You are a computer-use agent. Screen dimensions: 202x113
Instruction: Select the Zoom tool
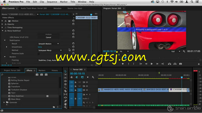pos(65,107)
